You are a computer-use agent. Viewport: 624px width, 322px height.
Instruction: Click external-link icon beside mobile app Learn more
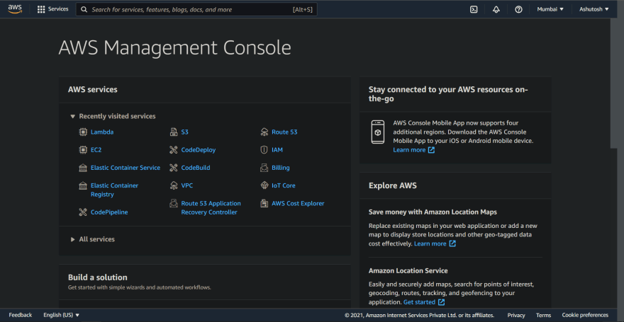431,150
